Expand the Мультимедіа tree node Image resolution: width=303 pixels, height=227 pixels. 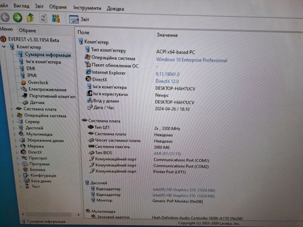tap(15, 134)
